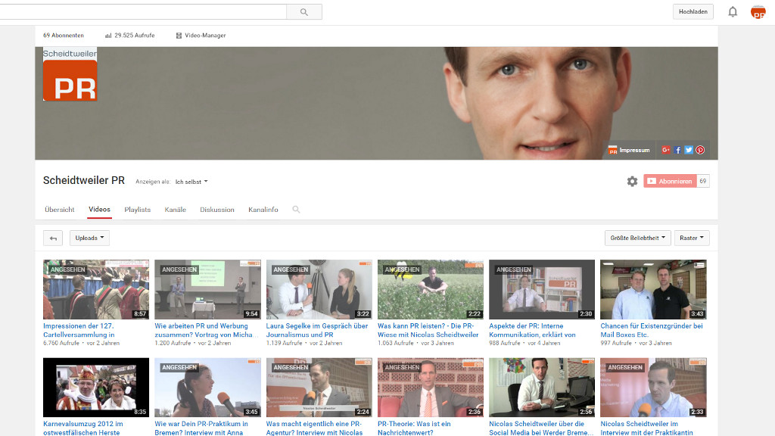775x436 pixels.
Task: Open the Laura Segelke interview video thumbnail
Action: coord(319,289)
